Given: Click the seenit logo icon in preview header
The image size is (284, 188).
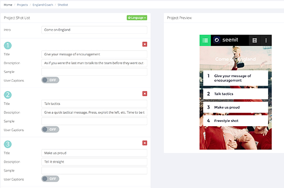Looking at the screenshot, I should (x=217, y=40).
